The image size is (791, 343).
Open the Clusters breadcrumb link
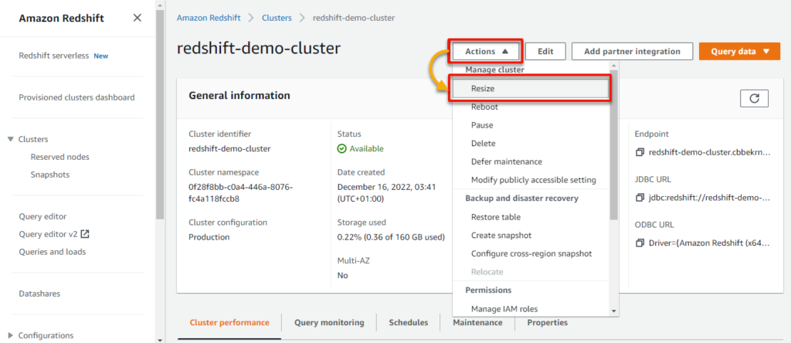pyautogui.click(x=277, y=18)
